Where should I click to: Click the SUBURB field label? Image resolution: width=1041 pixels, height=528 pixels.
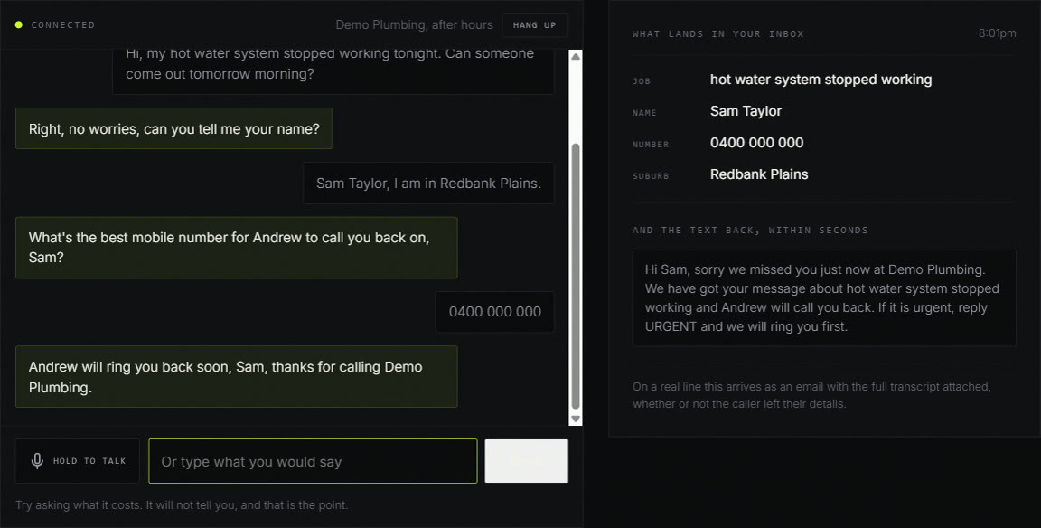pyautogui.click(x=651, y=176)
